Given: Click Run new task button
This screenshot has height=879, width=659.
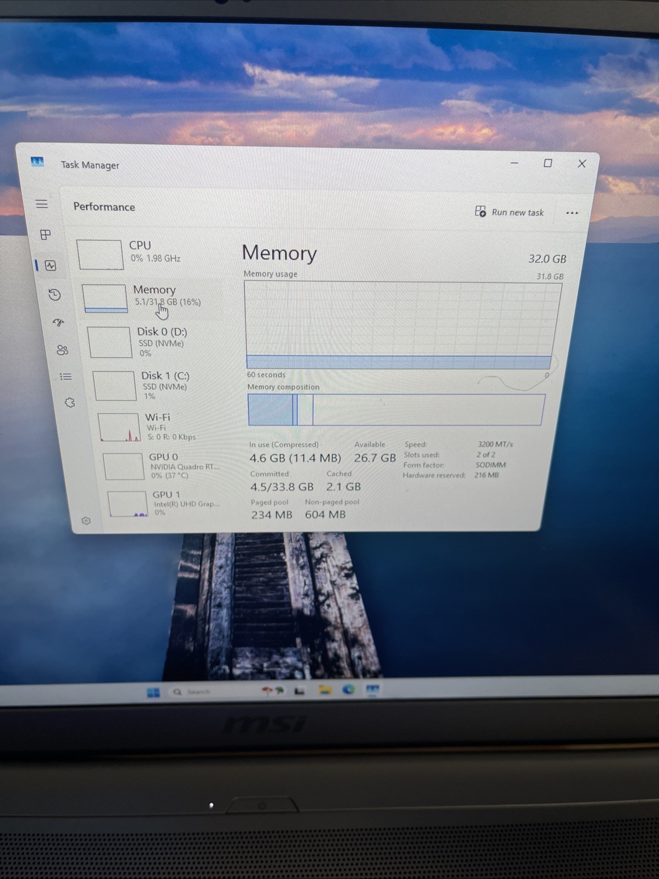Looking at the screenshot, I should (510, 212).
